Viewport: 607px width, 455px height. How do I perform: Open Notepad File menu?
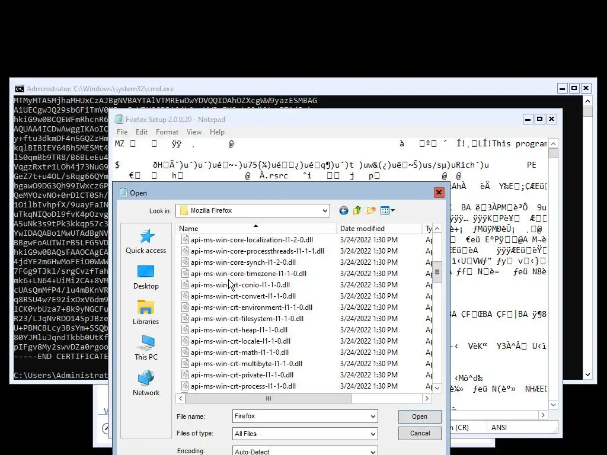tap(122, 132)
